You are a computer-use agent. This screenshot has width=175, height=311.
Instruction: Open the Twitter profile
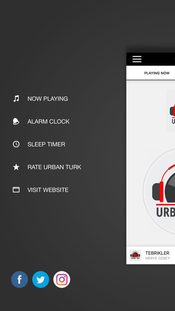click(x=41, y=279)
